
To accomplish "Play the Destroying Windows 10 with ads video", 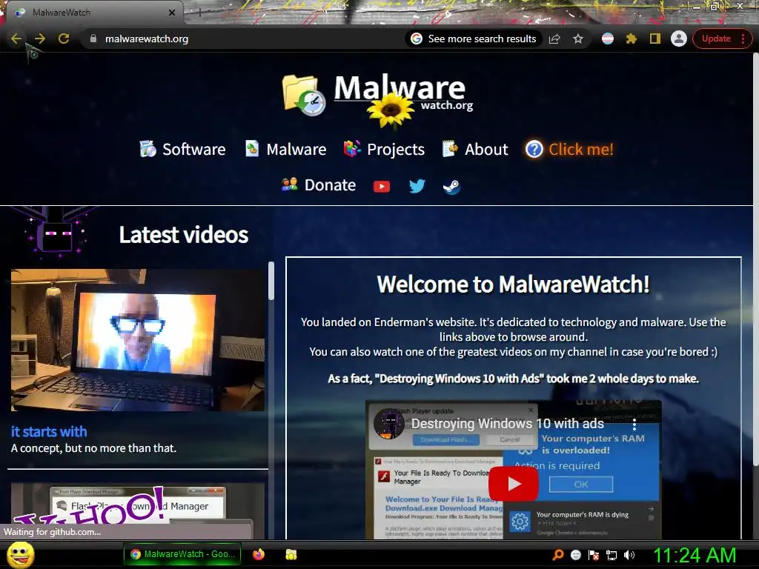I will tap(513, 484).
